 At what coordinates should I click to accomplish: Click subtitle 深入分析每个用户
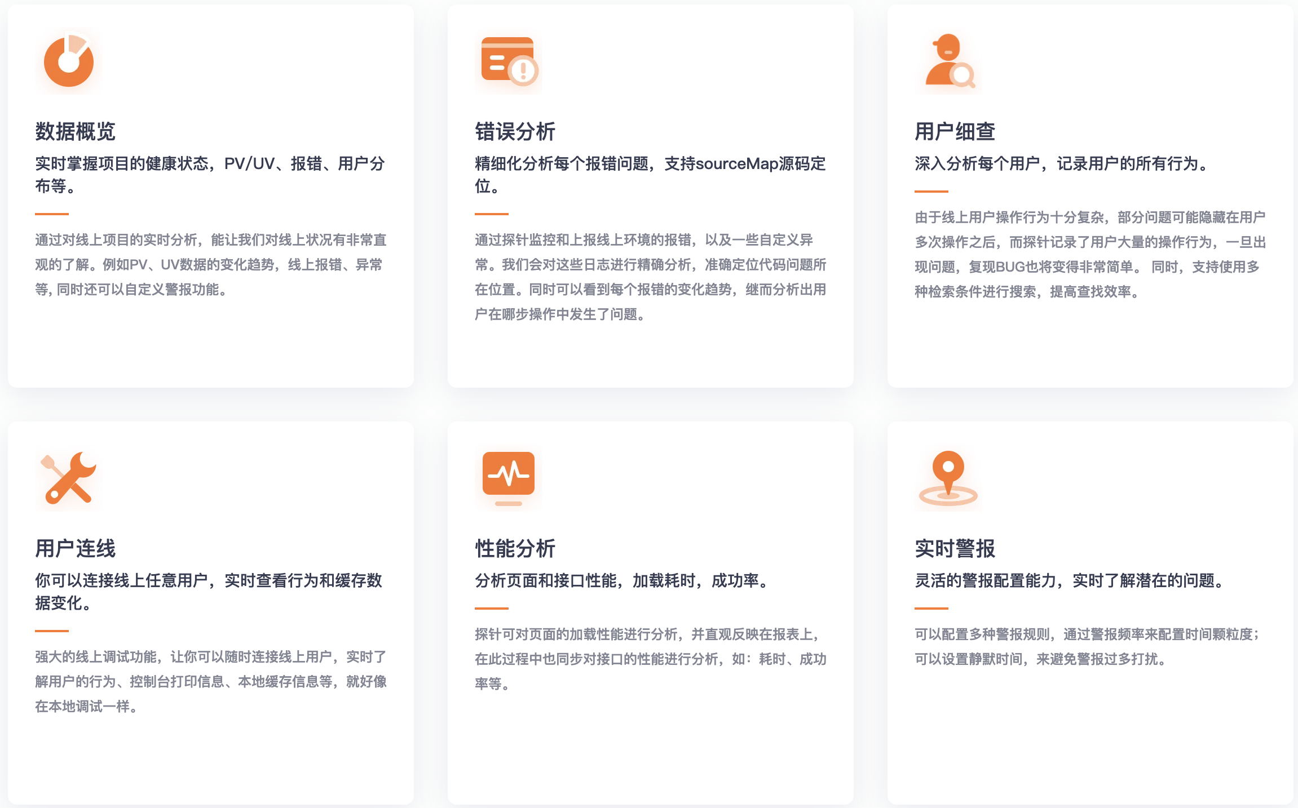click(x=1063, y=163)
